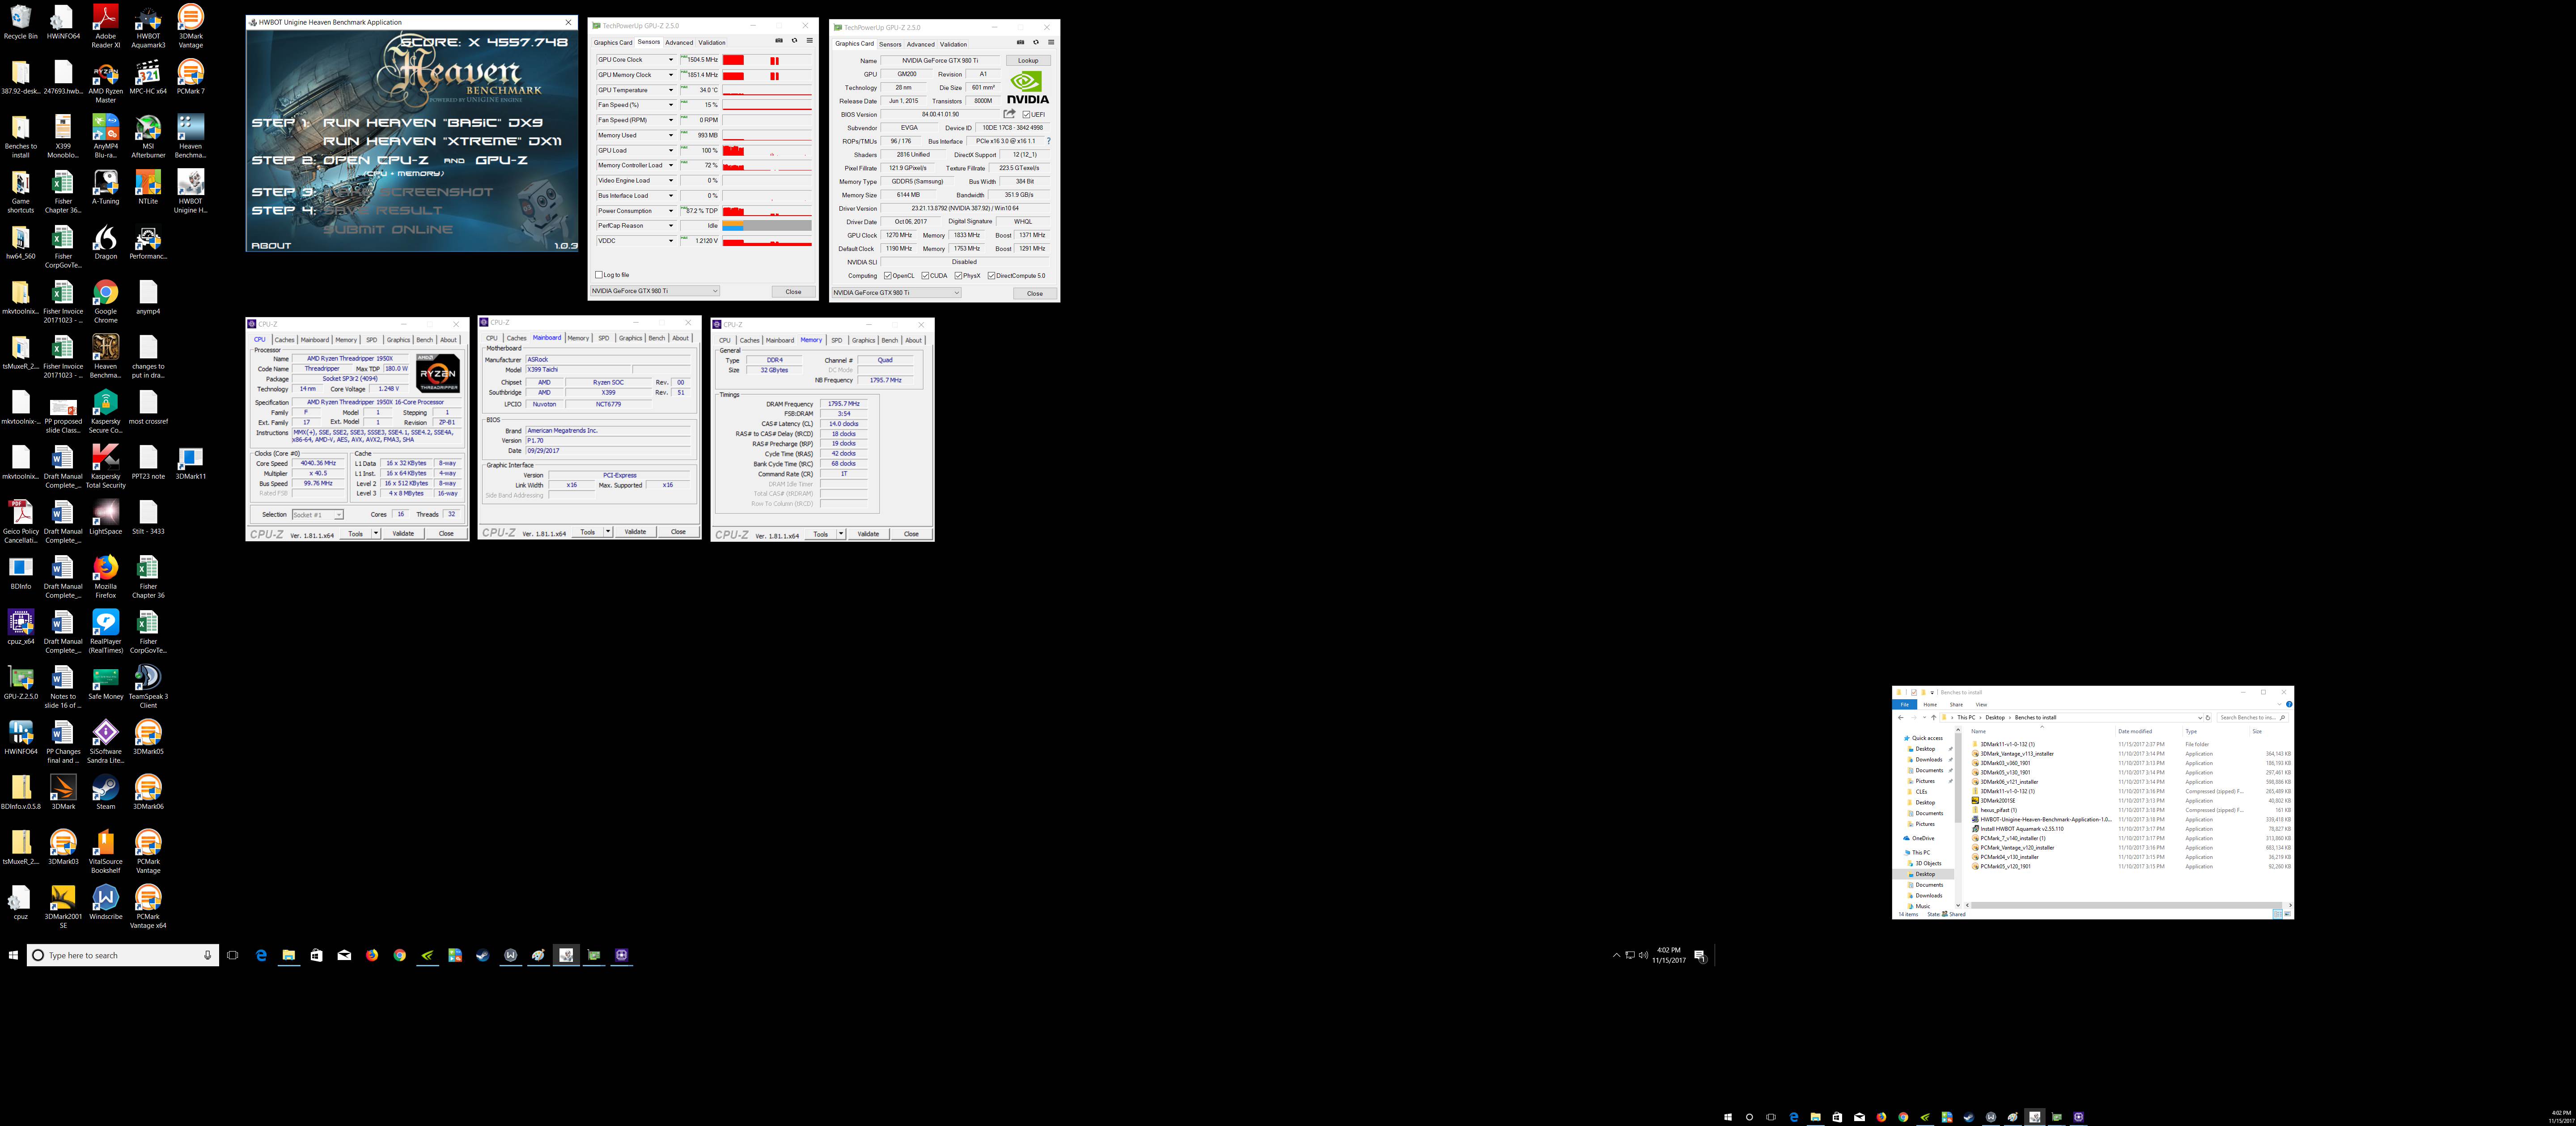Open the RealPlayer desktop icon
The height and width of the screenshot is (1126, 2576).
(105, 628)
